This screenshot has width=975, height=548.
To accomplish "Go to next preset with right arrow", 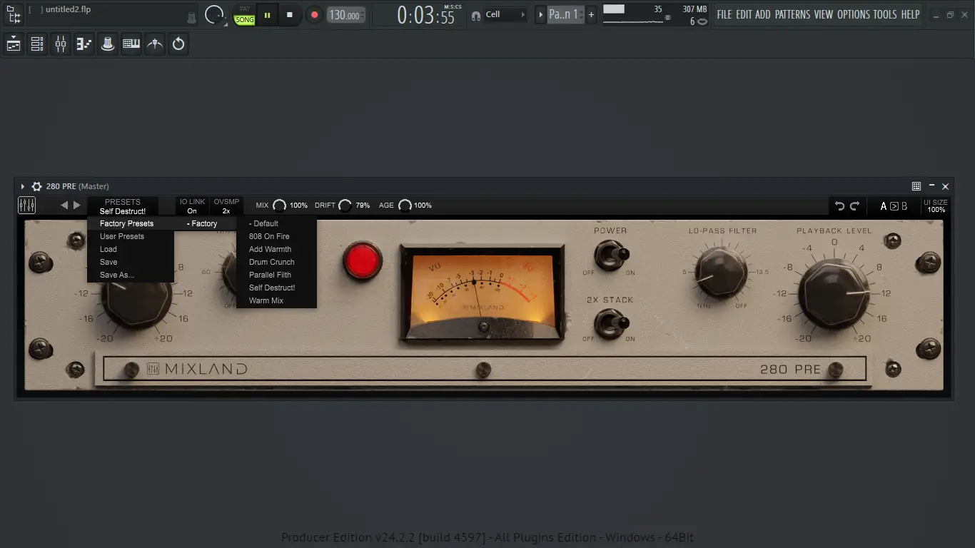I will tap(77, 205).
